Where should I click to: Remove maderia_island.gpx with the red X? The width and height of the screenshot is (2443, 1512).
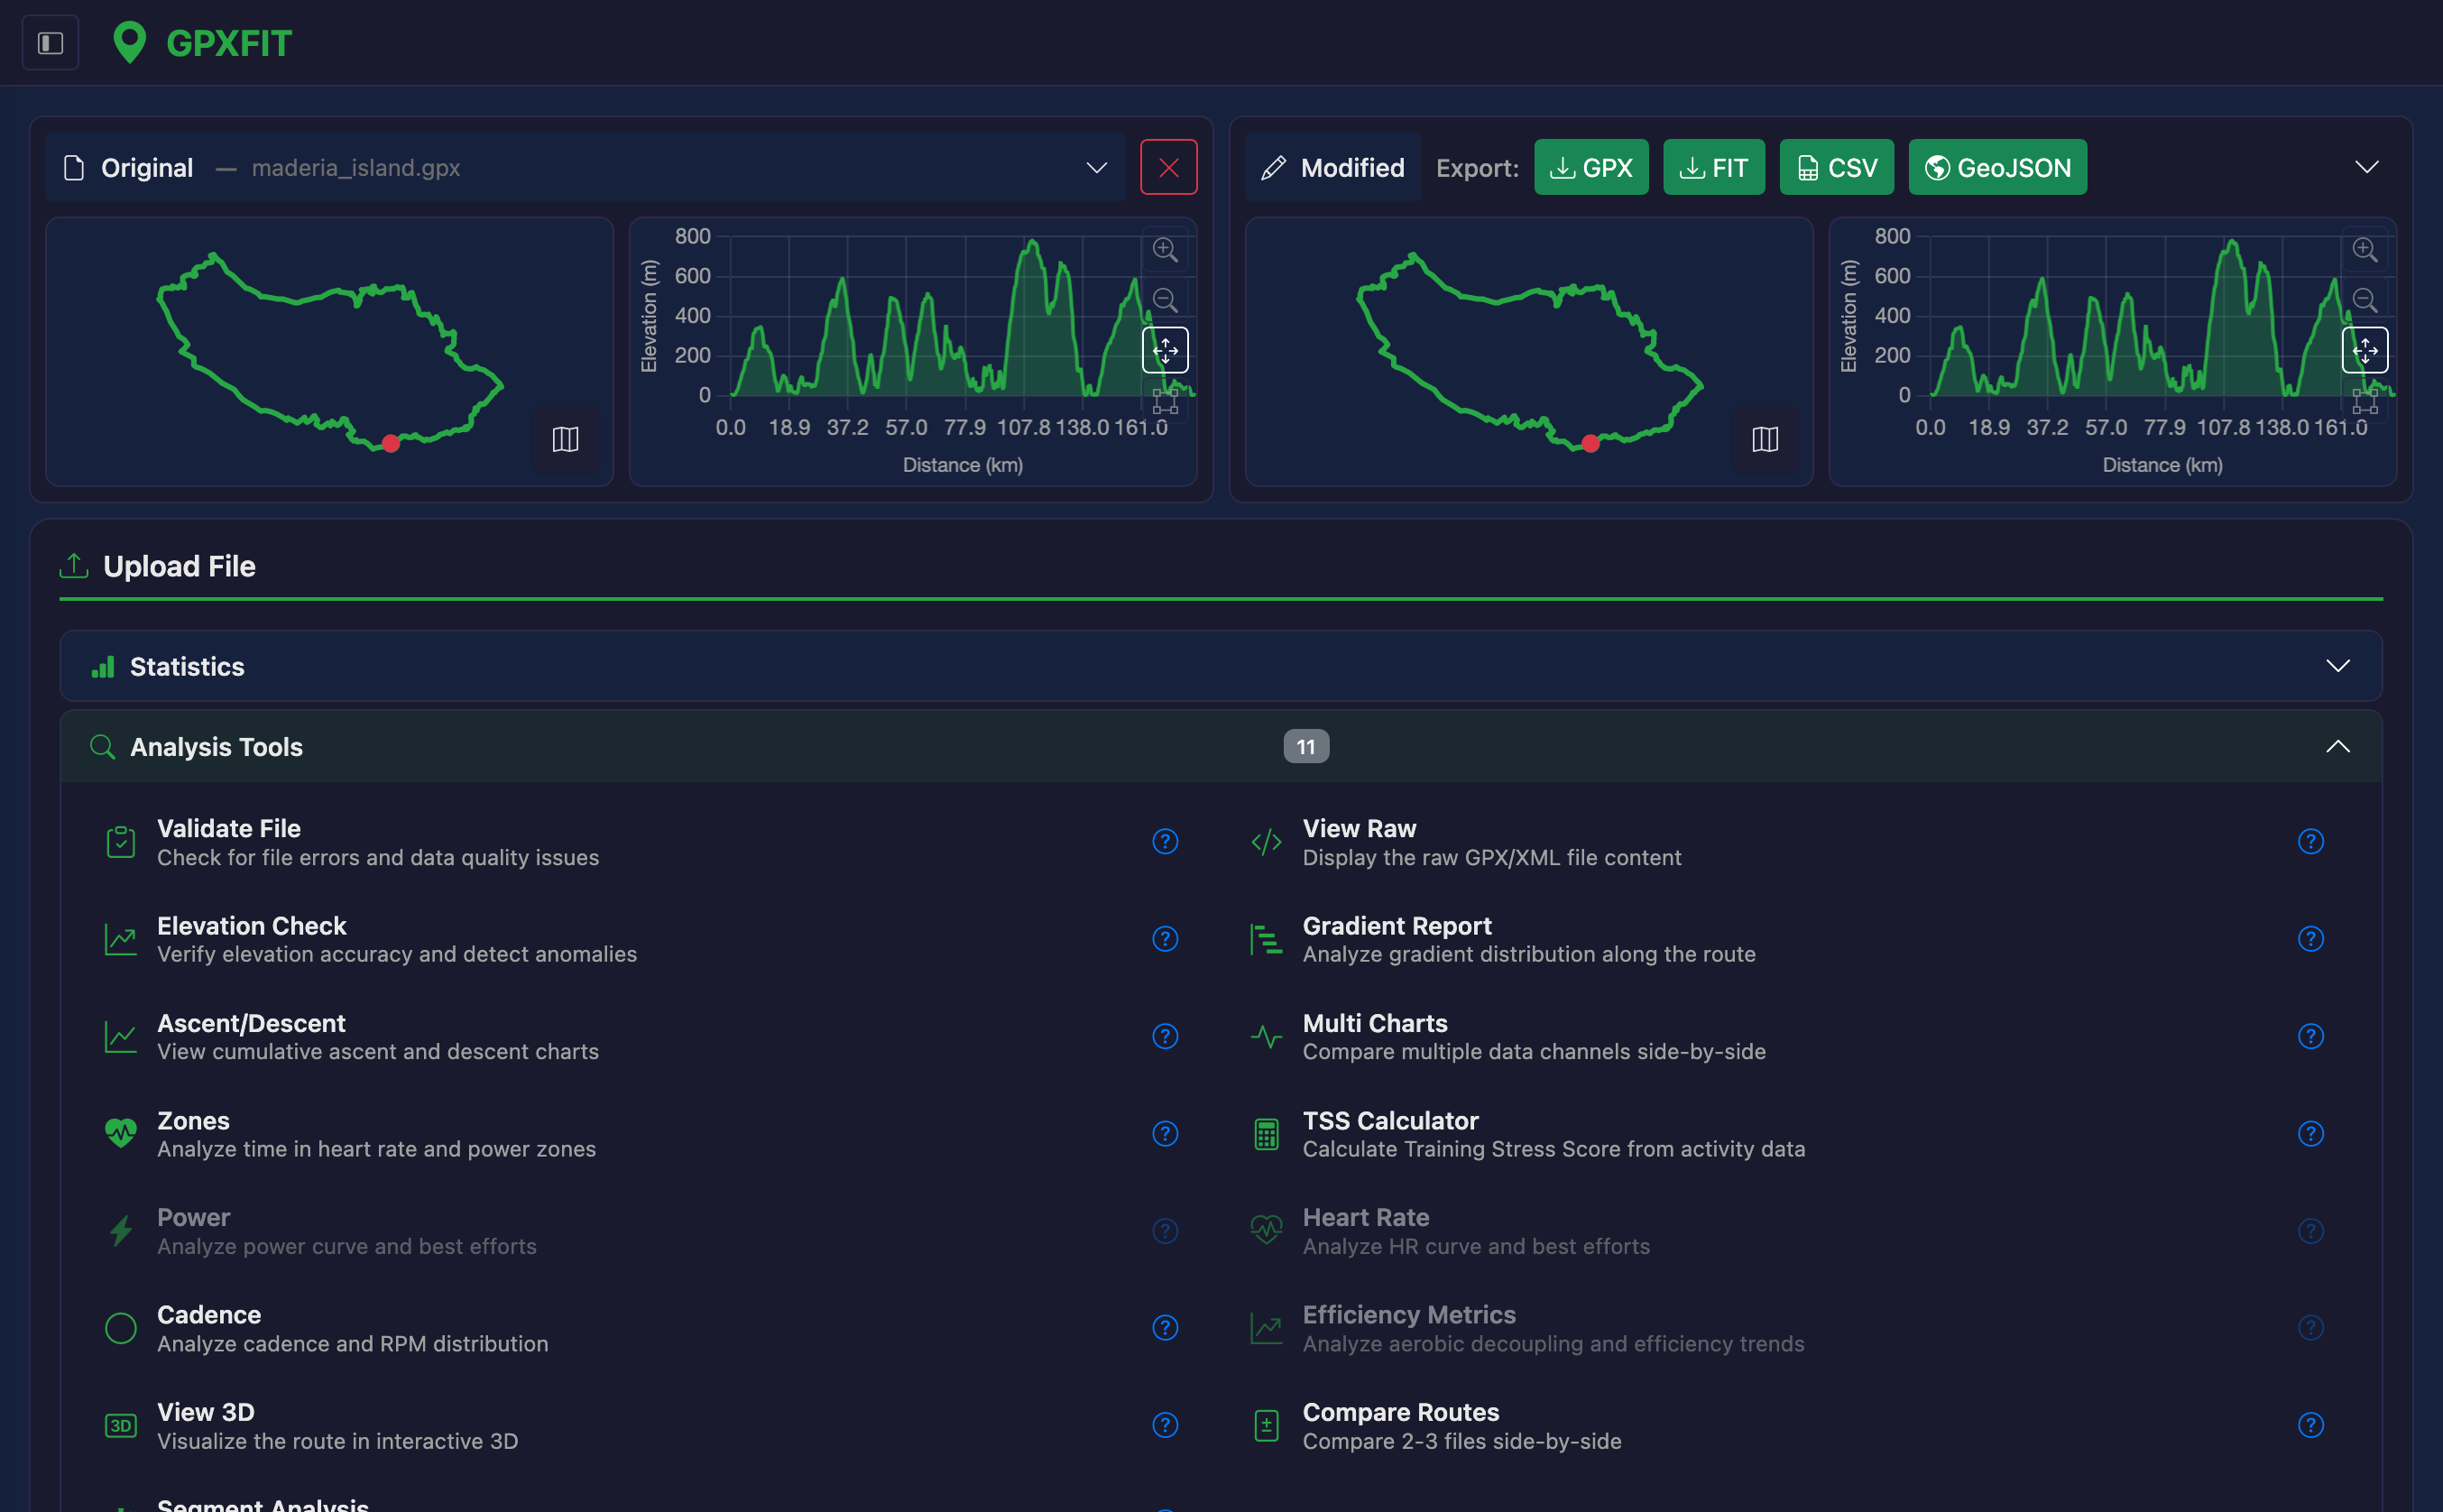1168,166
